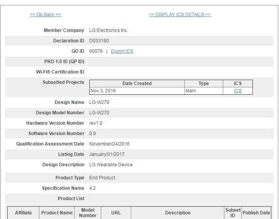Click the 'Specification Name' label
The height and width of the screenshot is (219, 279).
[x=63, y=188]
